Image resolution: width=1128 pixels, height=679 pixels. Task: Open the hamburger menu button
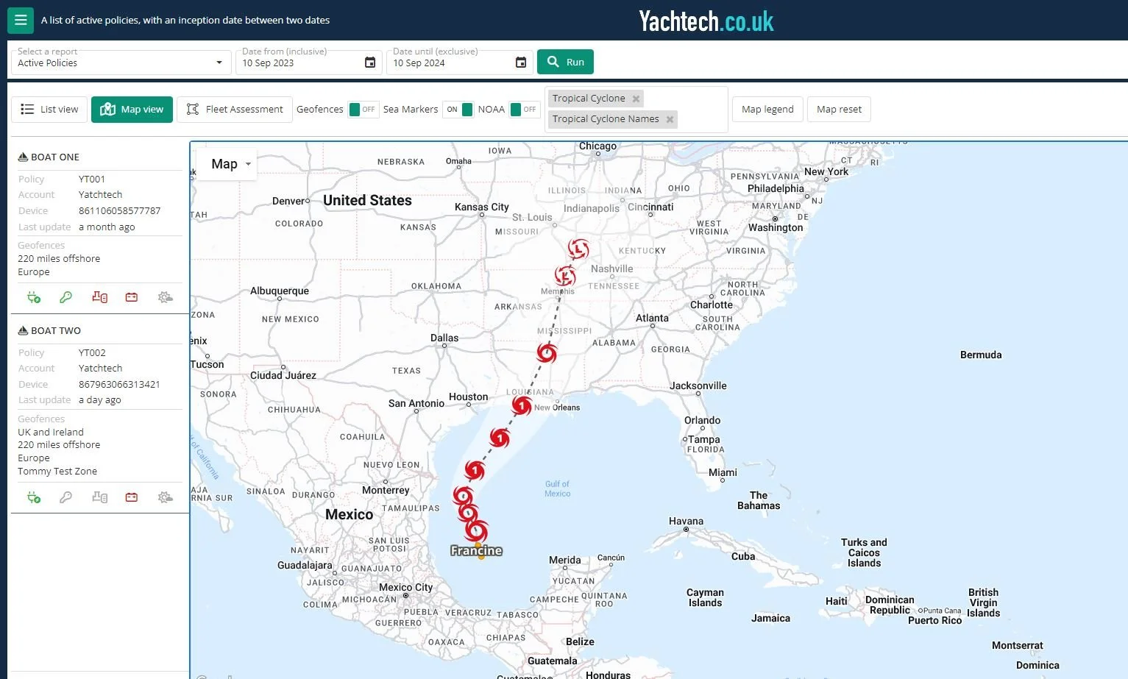[x=21, y=20]
